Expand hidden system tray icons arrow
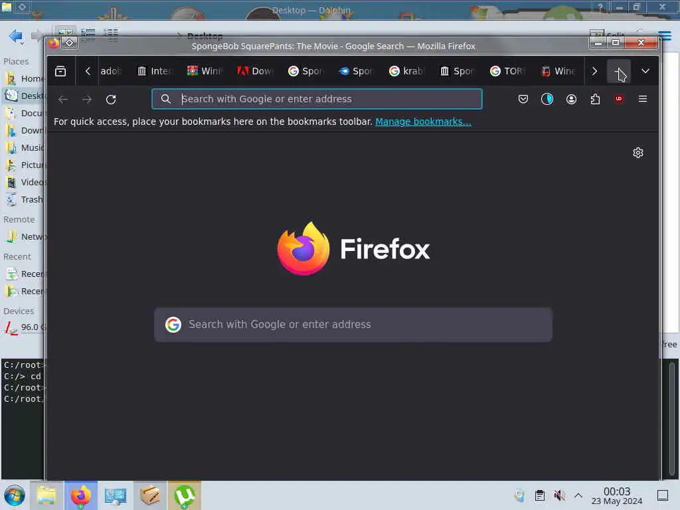 tap(578, 495)
